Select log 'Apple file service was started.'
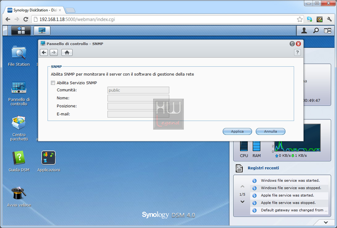 point(289,195)
